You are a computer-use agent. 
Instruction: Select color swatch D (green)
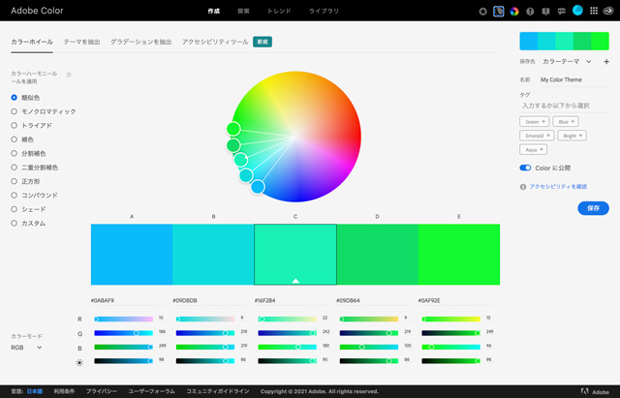[378, 255]
